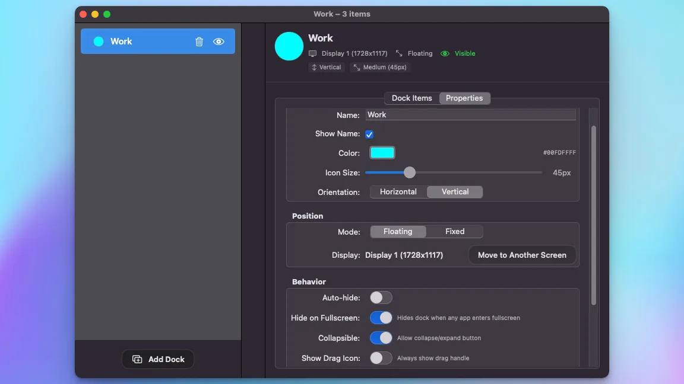
Task: Click the Work title in header
Action: [x=321, y=39]
